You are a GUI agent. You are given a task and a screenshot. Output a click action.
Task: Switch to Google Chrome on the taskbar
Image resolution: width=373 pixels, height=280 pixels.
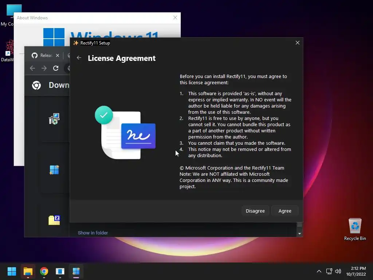(44, 271)
